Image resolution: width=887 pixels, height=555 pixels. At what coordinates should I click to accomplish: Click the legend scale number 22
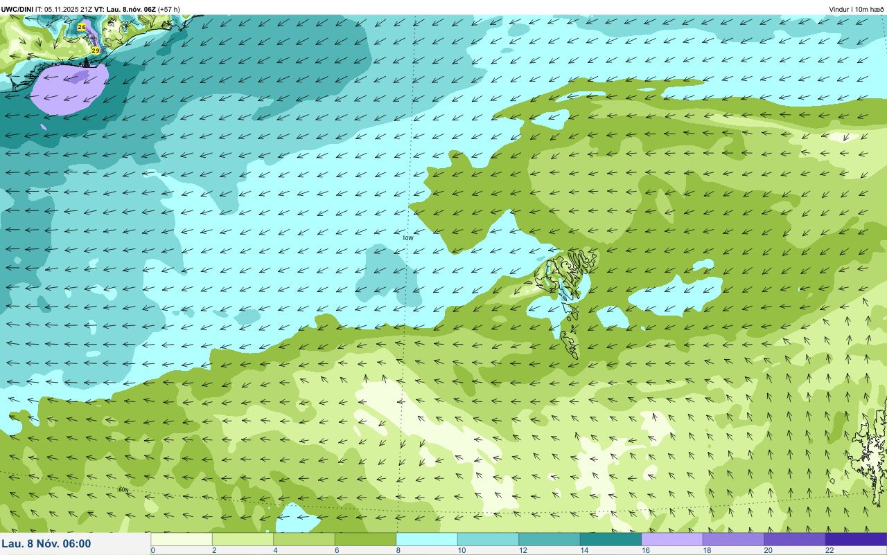click(829, 551)
